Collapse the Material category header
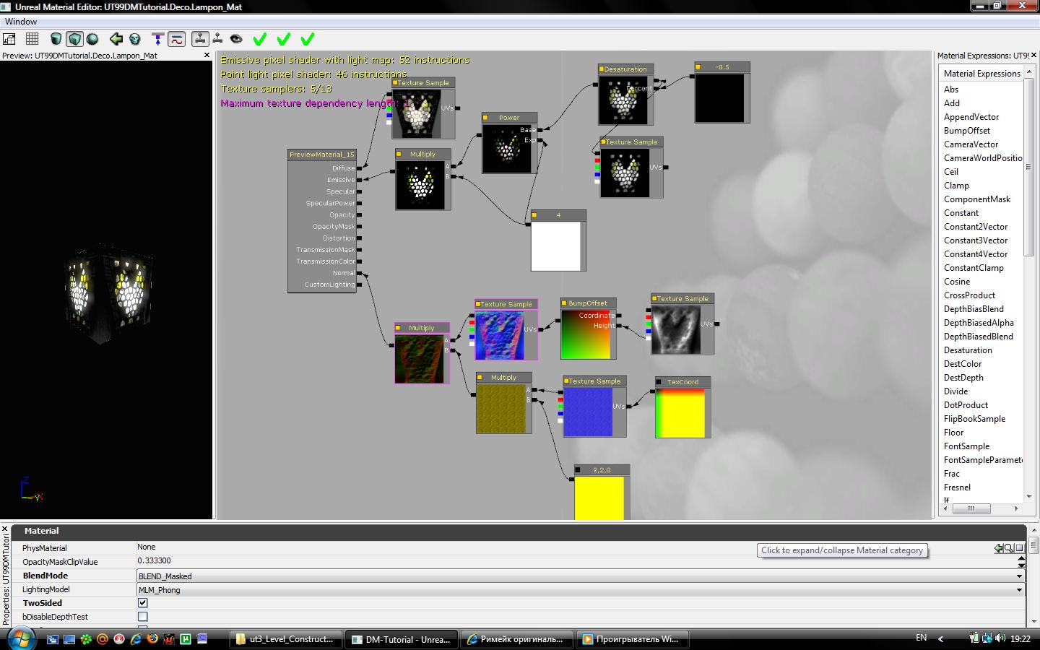The image size is (1040, 650). pyautogui.click(x=519, y=531)
